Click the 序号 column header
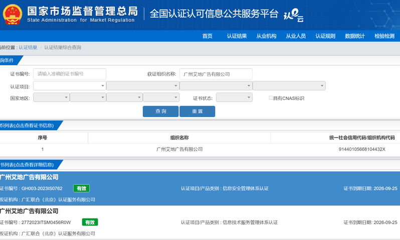The image size is (400, 240). click(x=42, y=138)
